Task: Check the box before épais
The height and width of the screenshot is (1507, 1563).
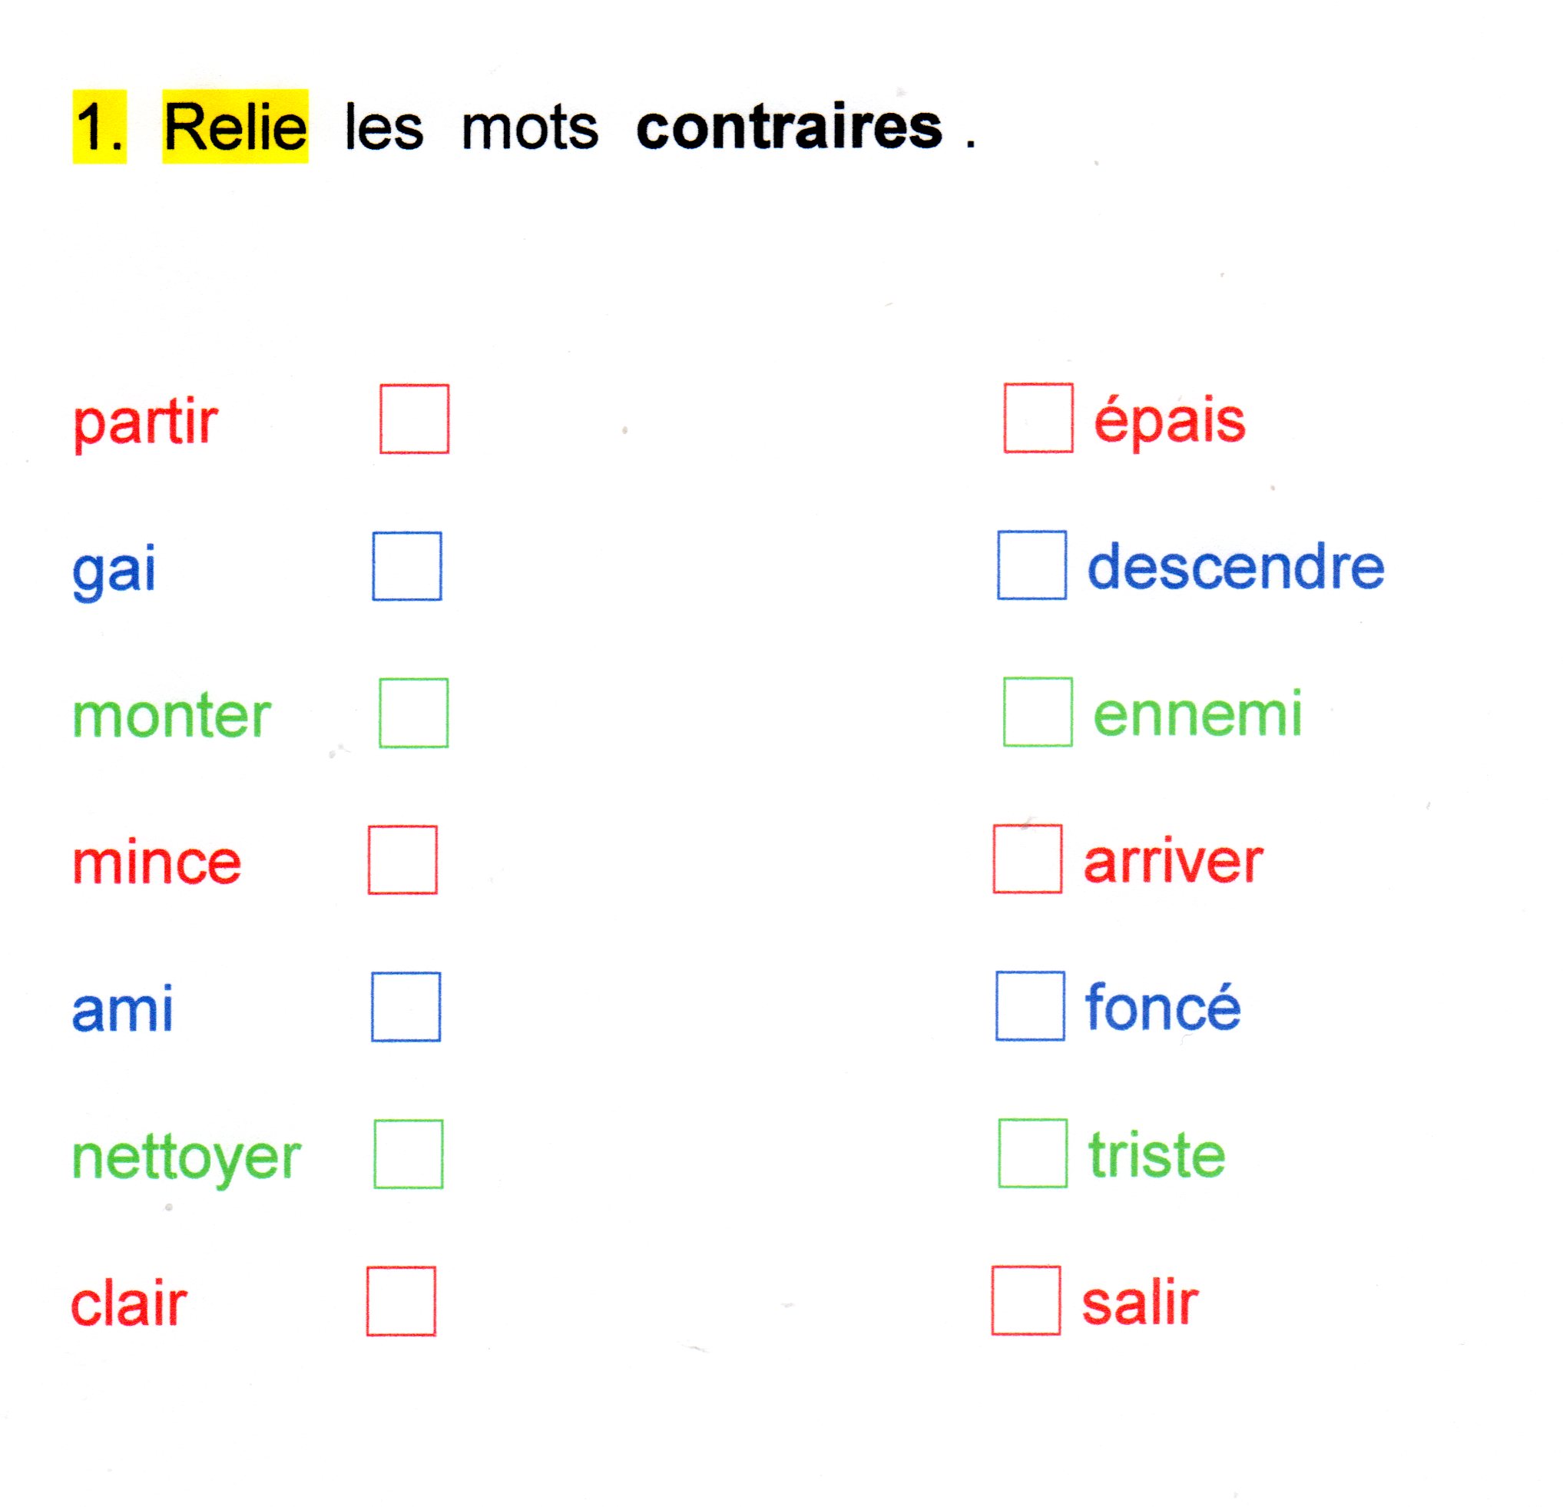Action: tap(1038, 419)
